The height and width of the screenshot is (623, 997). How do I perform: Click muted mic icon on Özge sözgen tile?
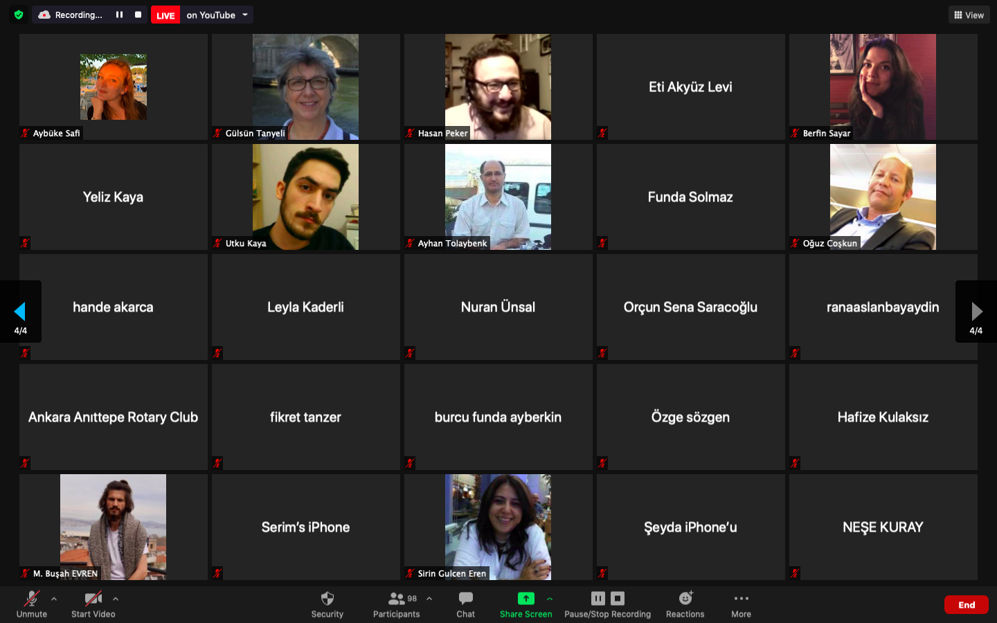tap(602, 463)
